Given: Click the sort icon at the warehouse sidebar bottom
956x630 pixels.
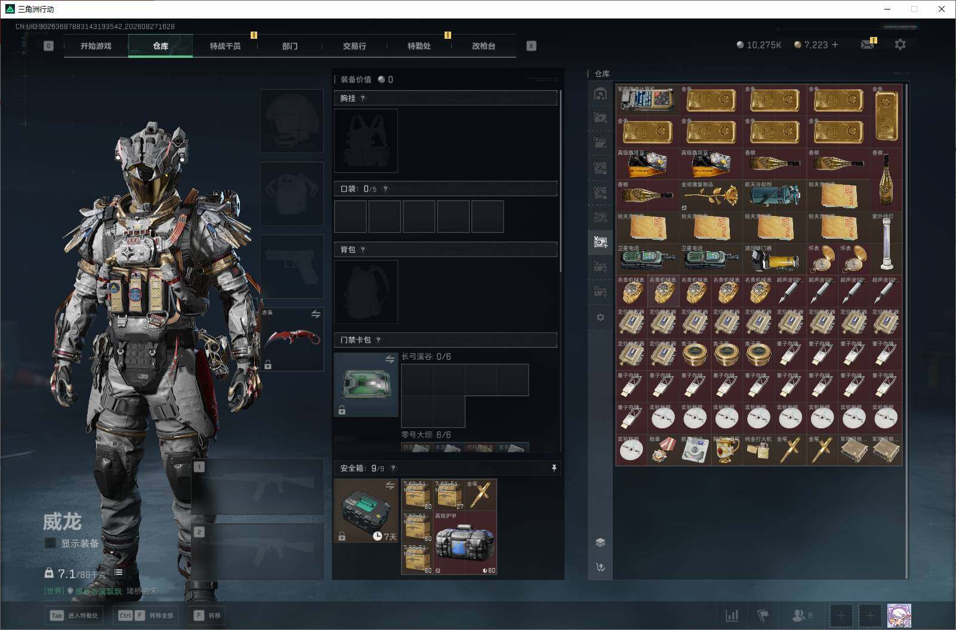Looking at the screenshot, I should [600, 567].
